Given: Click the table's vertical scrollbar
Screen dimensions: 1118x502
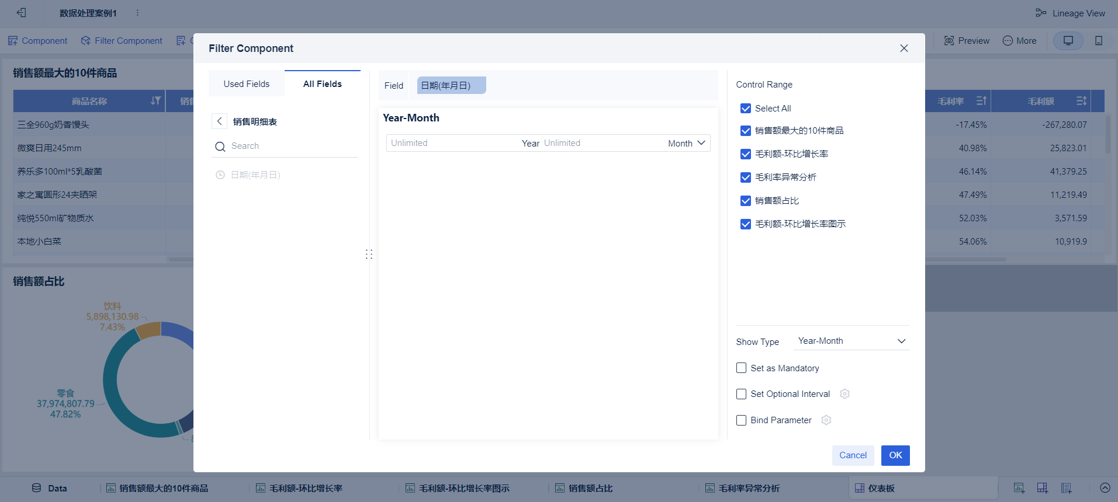Looking at the screenshot, I should point(1108,134).
